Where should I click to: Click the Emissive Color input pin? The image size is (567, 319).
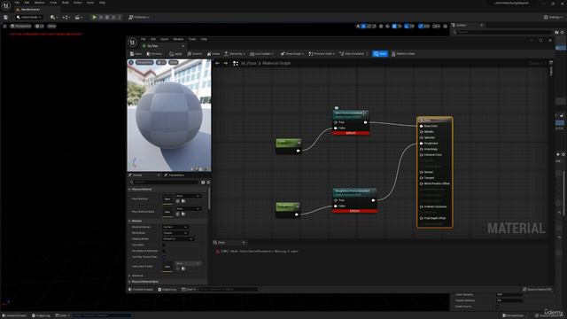[x=422, y=155]
